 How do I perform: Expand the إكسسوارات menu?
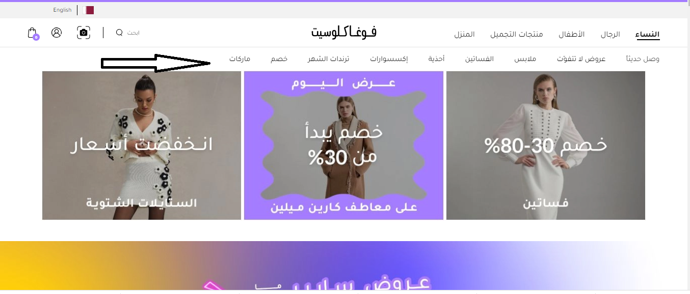click(x=389, y=59)
